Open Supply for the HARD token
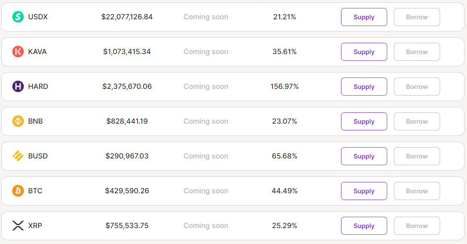 (x=364, y=86)
